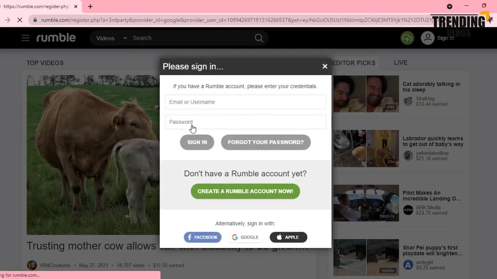The image size is (497, 279).
Task: Stop loading the page
Action: pyautogui.click(x=20, y=20)
